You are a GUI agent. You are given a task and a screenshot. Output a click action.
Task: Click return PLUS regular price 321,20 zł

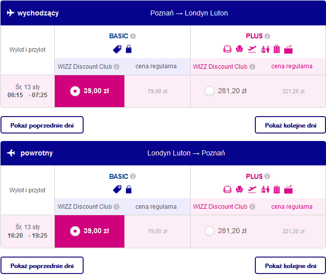pos(293,231)
